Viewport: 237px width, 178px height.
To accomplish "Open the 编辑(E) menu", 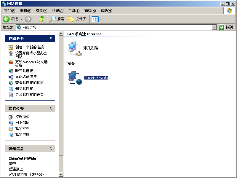I will (x=25, y=11).
